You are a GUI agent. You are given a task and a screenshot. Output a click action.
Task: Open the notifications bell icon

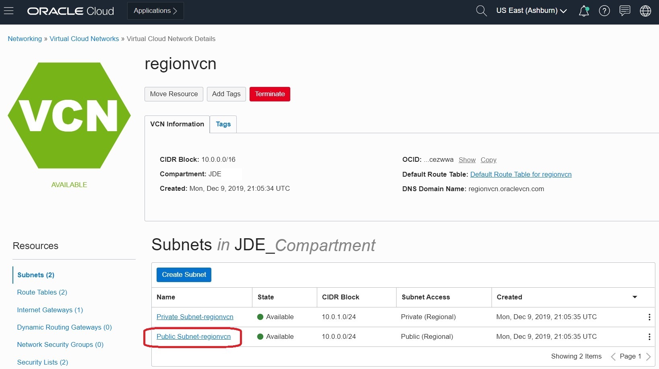click(584, 11)
